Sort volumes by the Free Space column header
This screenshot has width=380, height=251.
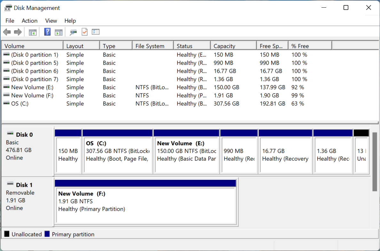coord(272,45)
